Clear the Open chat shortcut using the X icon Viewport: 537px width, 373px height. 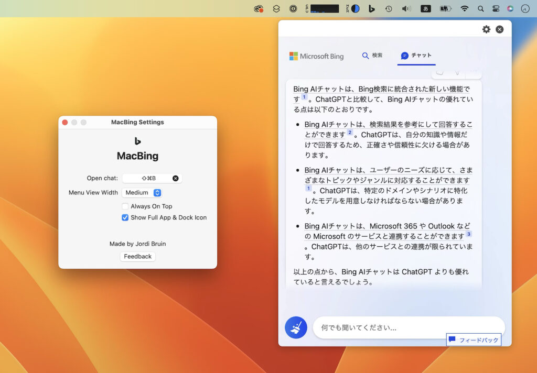click(x=176, y=178)
